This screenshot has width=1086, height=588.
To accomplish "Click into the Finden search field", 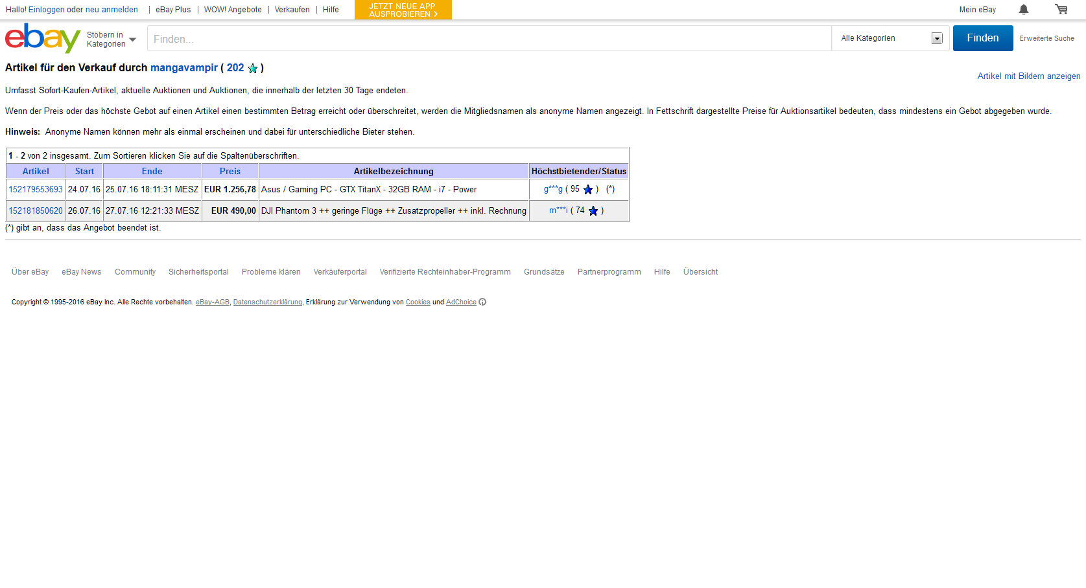I will (x=490, y=39).
